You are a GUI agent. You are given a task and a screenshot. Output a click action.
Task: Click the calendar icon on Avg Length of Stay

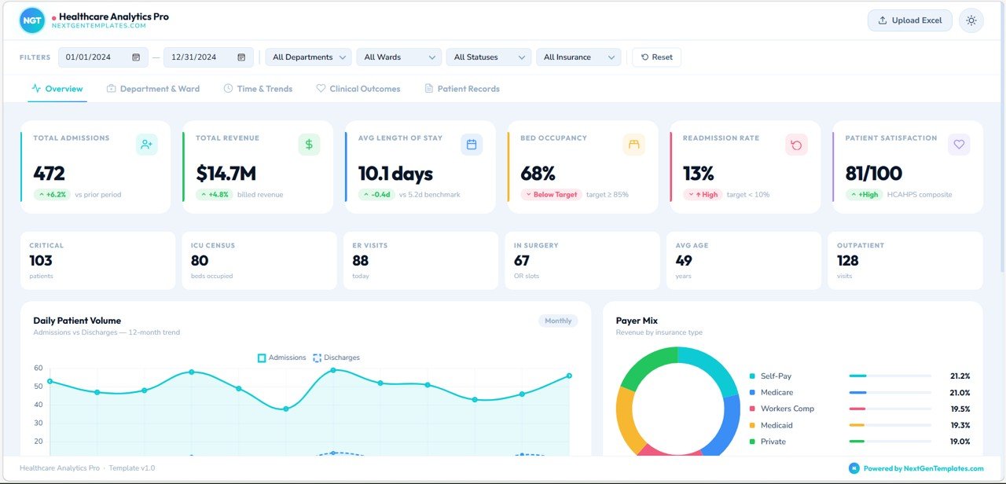click(470, 145)
